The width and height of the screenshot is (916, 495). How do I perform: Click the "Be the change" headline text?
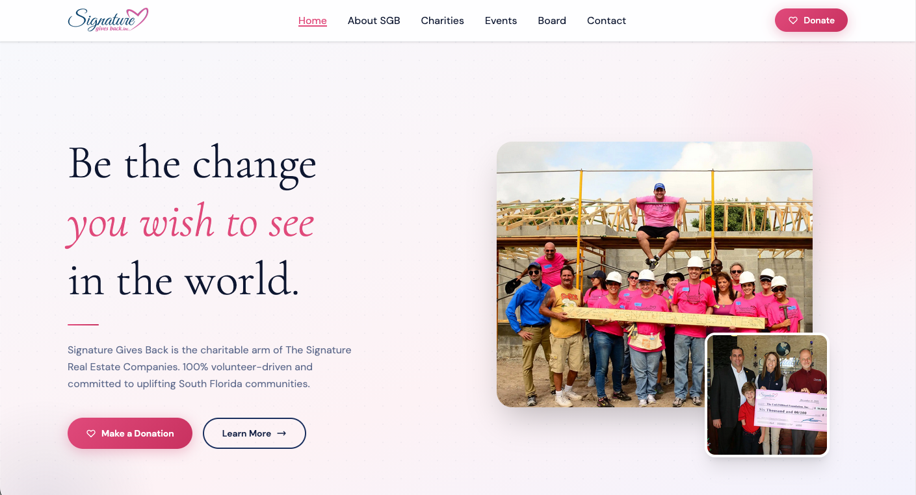pyautogui.click(x=192, y=163)
